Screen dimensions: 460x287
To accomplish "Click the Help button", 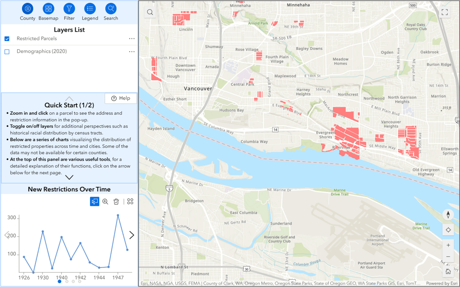I will tap(121, 98).
